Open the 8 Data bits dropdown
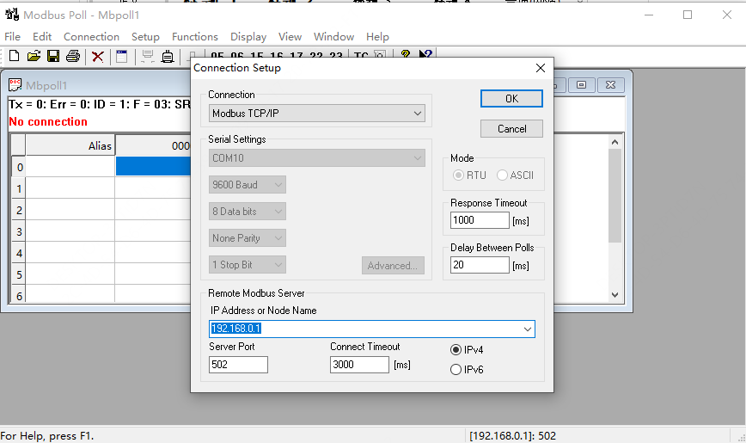This screenshot has width=746, height=443. 248,212
